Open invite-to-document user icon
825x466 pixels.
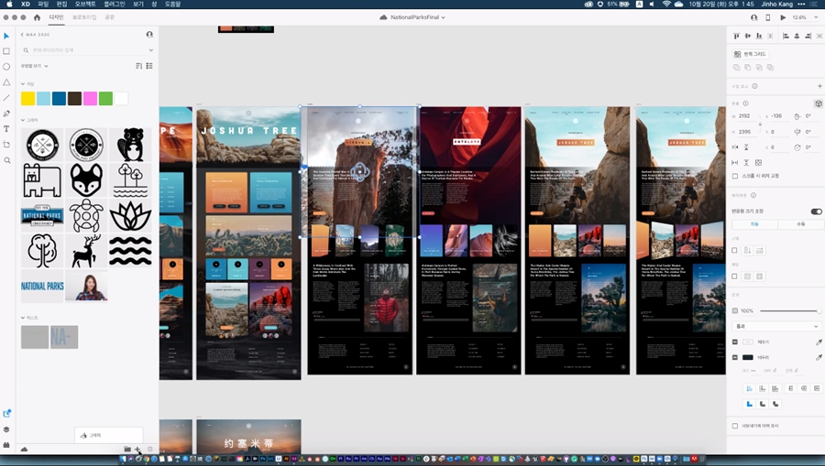pos(753,17)
